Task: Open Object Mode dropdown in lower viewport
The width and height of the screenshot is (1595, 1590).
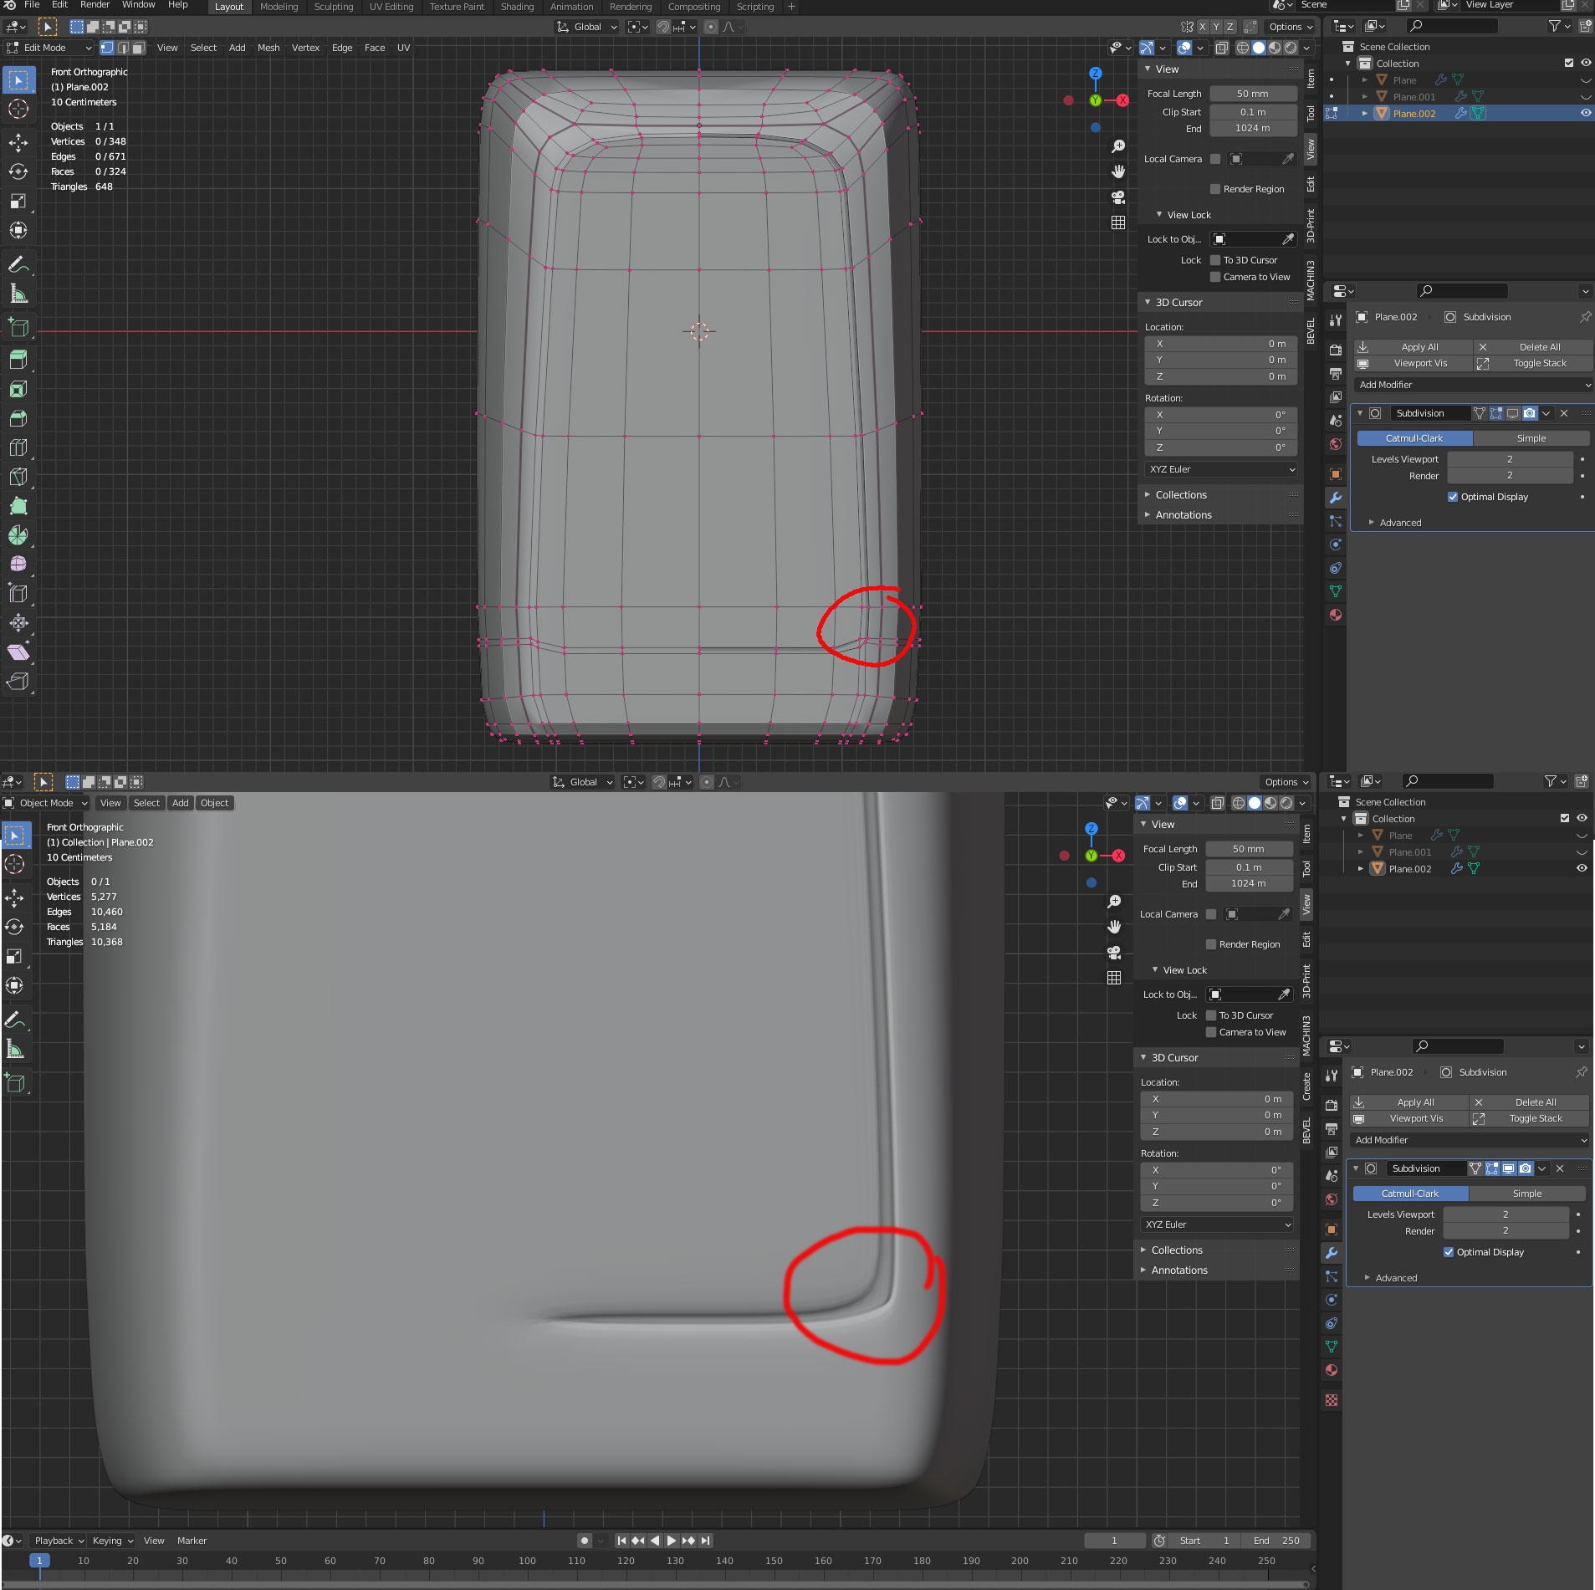Action: tap(45, 803)
